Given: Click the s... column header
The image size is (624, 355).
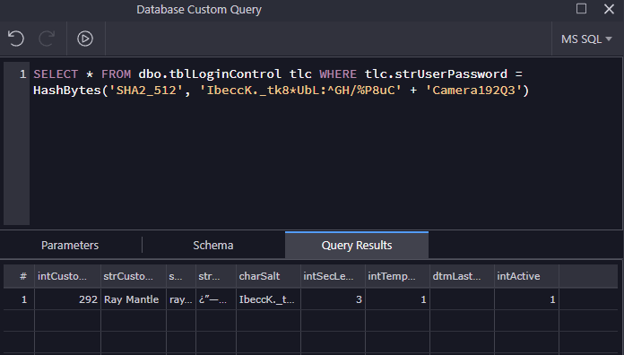Looking at the screenshot, I should pyautogui.click(x=181, y=276).
